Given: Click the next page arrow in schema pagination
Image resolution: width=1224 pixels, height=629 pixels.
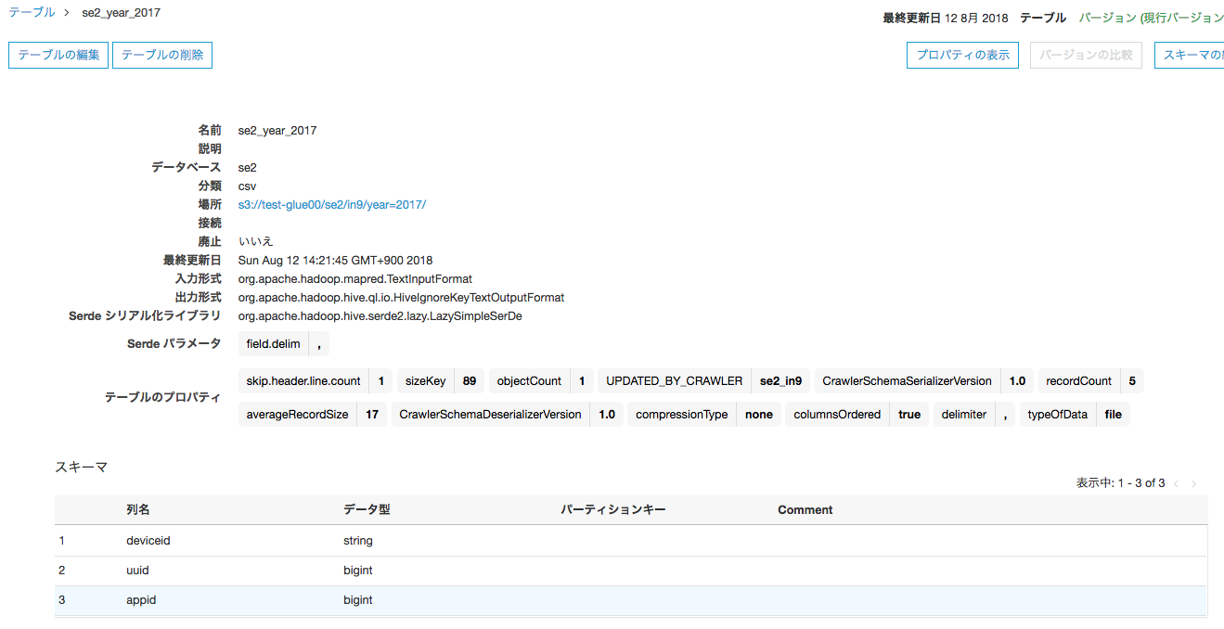Looking at the screenshot, I should click(x=1192, y=482).
